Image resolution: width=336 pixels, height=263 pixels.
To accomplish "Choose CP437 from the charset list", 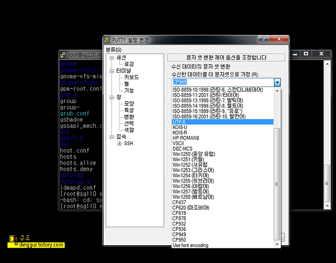I will (223, 203).
